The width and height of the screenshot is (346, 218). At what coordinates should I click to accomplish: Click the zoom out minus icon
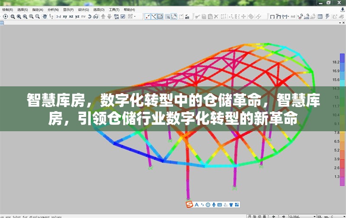pyautogui.click(x=38, y=16)
